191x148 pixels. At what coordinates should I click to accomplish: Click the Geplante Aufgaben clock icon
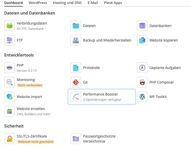[142, 68]
